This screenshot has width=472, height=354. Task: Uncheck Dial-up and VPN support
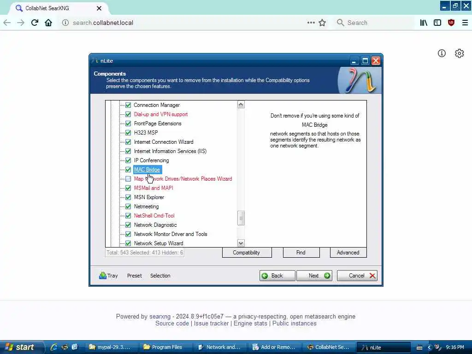pyautogui.click(x=128, y=114)
